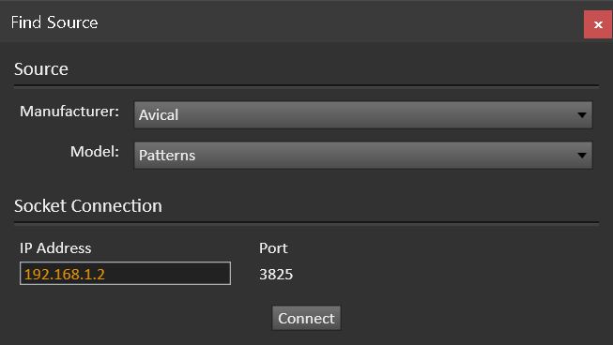This screenshot has width=613, height=345.
Task: Connect to the source
Action: [306, 318]
